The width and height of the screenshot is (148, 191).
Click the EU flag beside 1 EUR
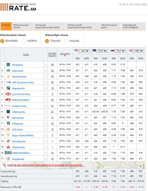94,50
